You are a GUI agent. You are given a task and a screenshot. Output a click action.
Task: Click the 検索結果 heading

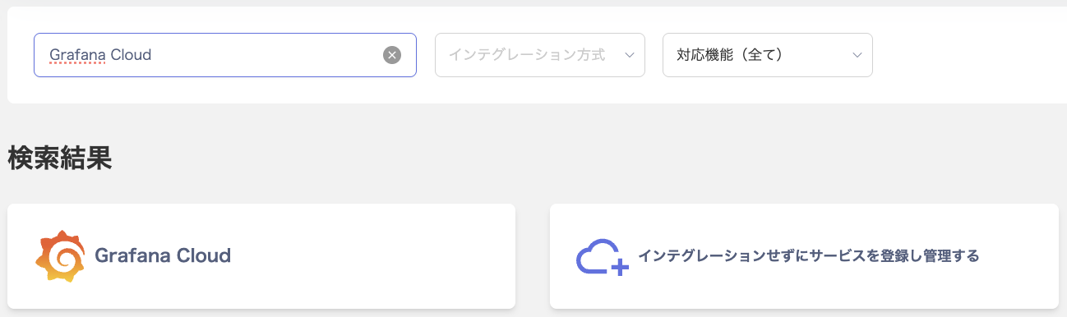click(x=60, y=158)
